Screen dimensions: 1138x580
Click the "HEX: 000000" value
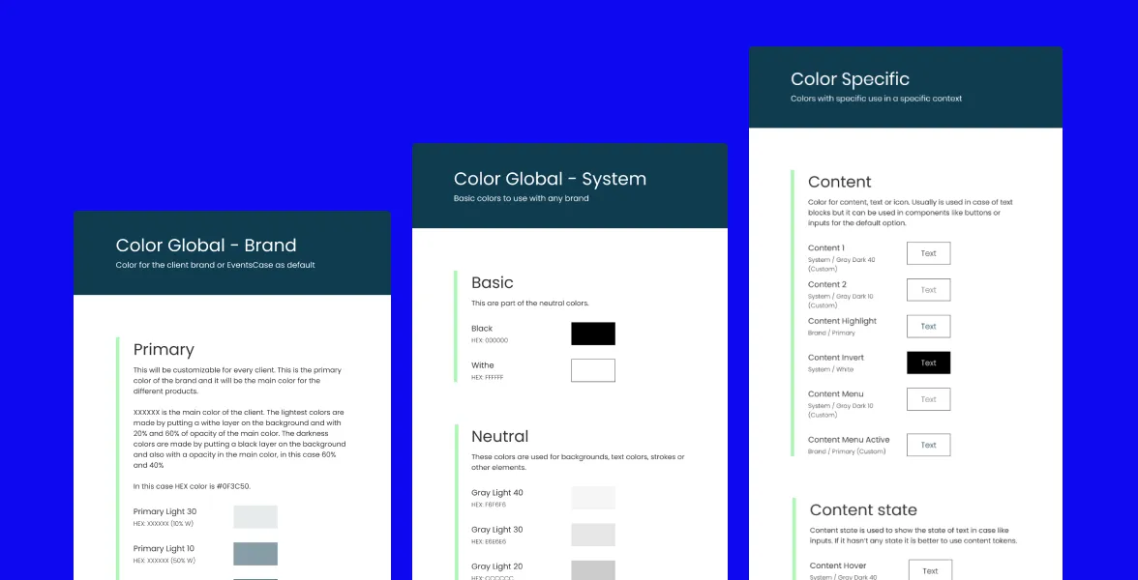(x=490, y=340)
